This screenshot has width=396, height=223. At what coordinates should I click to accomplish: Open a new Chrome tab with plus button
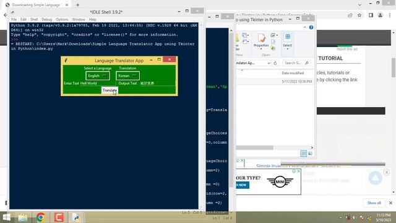coord(77,5)
